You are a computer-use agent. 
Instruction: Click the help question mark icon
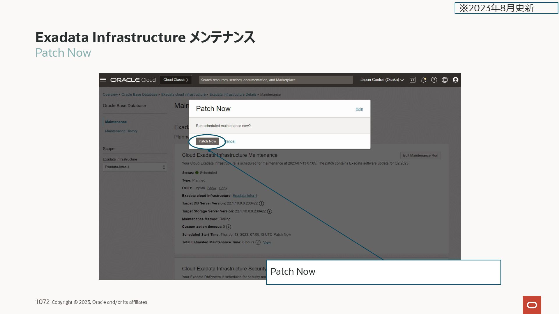click(x=434, y=80)
